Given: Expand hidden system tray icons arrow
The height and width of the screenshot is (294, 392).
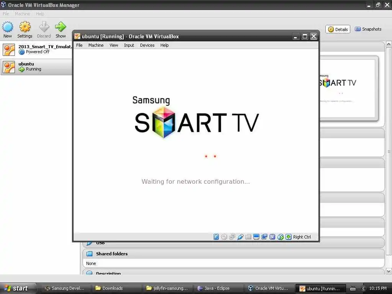Looking at the screenshot, I should coord(363,289).
